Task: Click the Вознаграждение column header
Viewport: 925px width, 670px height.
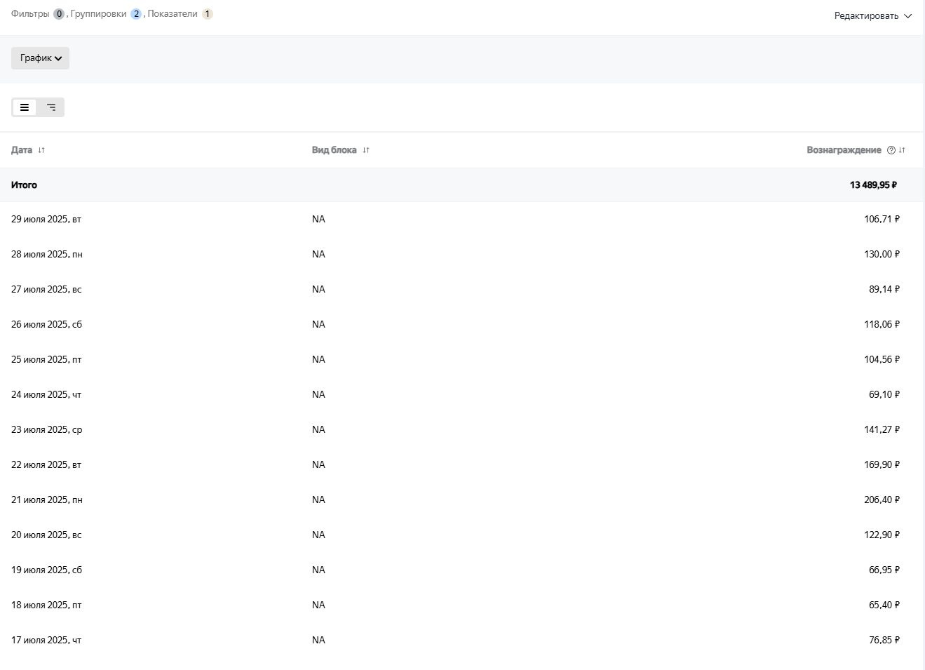Action: pos(844,150)
